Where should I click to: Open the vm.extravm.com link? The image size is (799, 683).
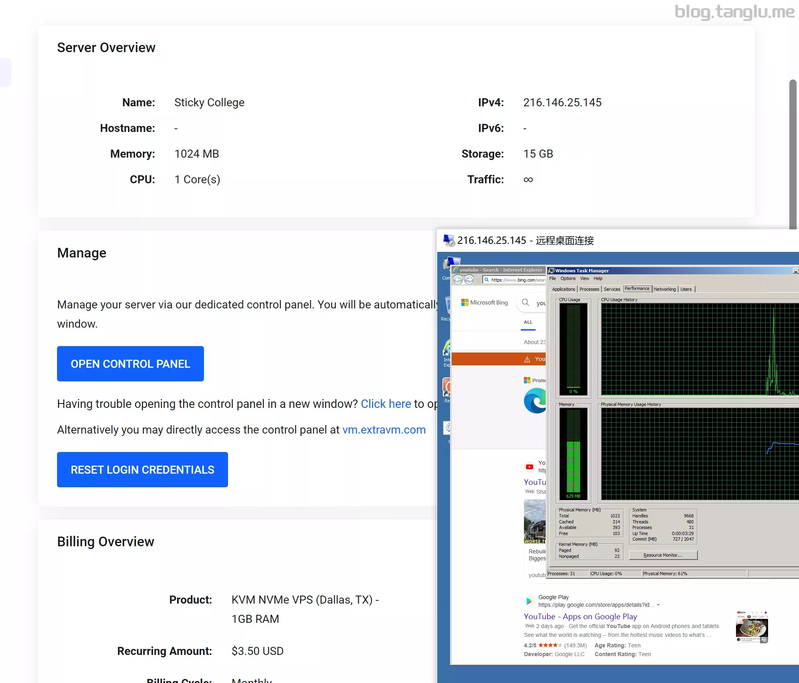coord(384,430)
